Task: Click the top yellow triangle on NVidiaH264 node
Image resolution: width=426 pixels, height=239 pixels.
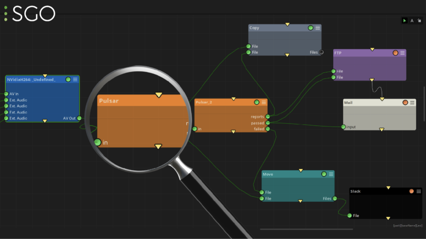Action: pyautogui.click(x=45, y=76)
